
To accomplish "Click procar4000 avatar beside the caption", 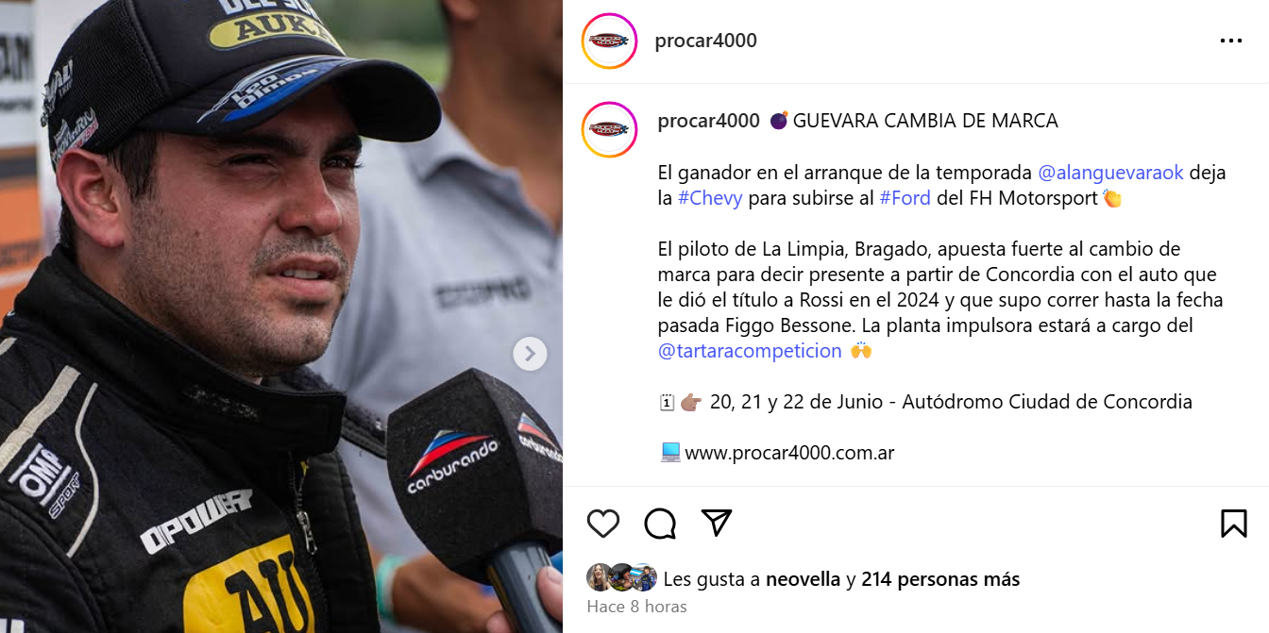I will click(610, 129).
